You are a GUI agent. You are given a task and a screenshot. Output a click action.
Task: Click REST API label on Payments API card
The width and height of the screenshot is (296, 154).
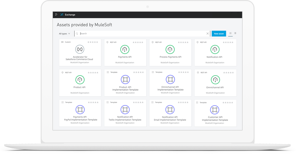coord(113,42)
